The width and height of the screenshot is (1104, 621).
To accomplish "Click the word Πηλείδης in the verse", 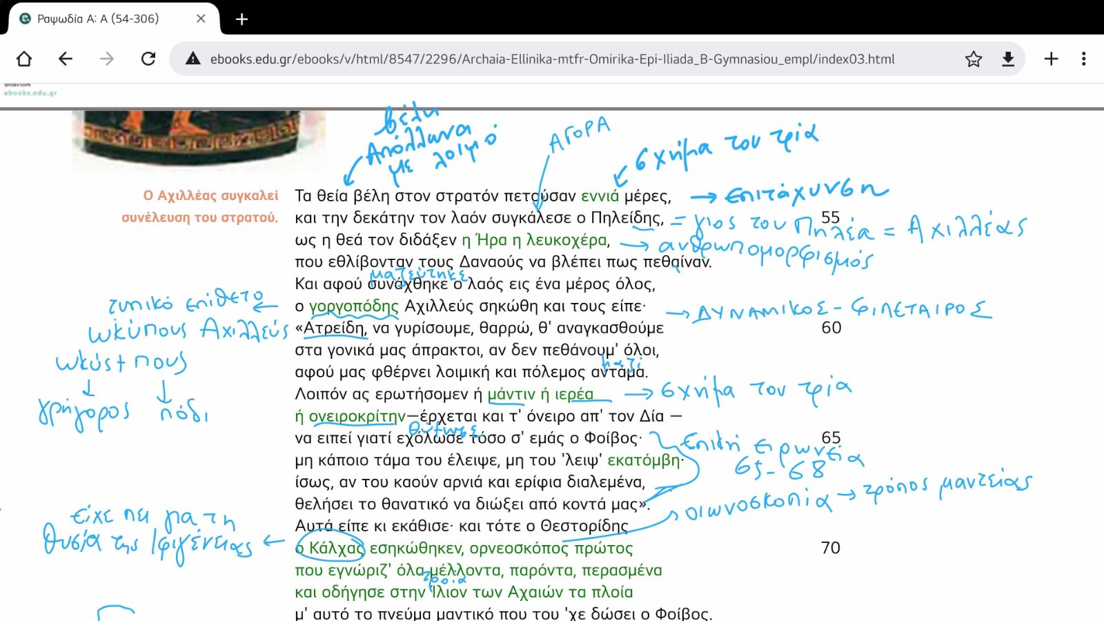I will pos(627,218).
